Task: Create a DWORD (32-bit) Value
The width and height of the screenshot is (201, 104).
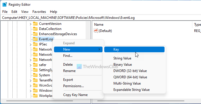Action: [x=134, y=71]
